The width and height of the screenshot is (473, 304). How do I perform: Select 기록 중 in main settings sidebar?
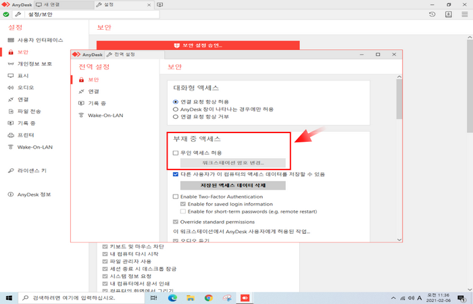tap(22, 123)
